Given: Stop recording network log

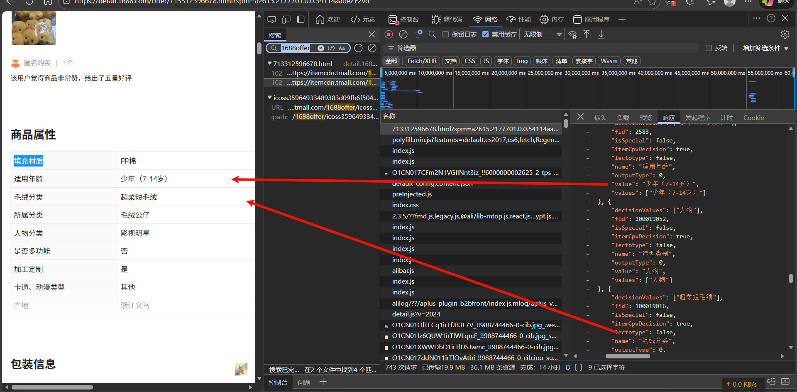Looking at the screenshot, I should pos(389,34).
